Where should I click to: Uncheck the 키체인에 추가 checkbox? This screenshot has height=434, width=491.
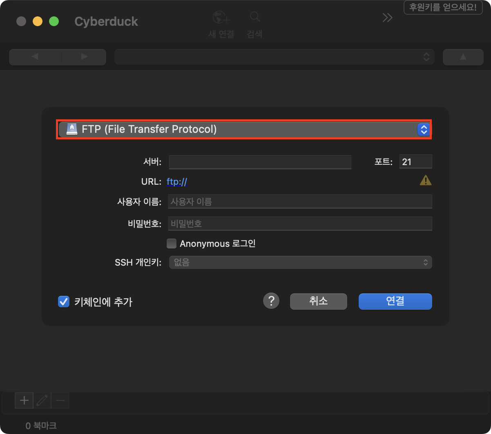(x=64, y=302)
